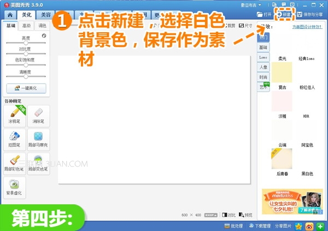The width and height of the screenshot is (328, 231).
Task: Select the 人像 effects category
Action: [263, 67]
